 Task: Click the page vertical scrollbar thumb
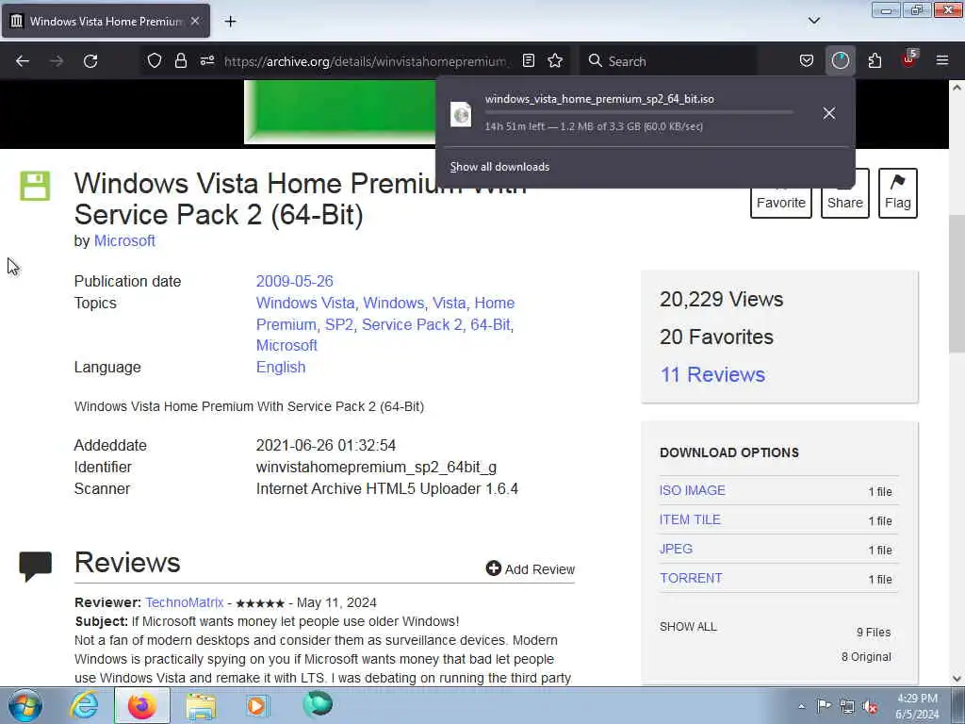pos(957,283)
